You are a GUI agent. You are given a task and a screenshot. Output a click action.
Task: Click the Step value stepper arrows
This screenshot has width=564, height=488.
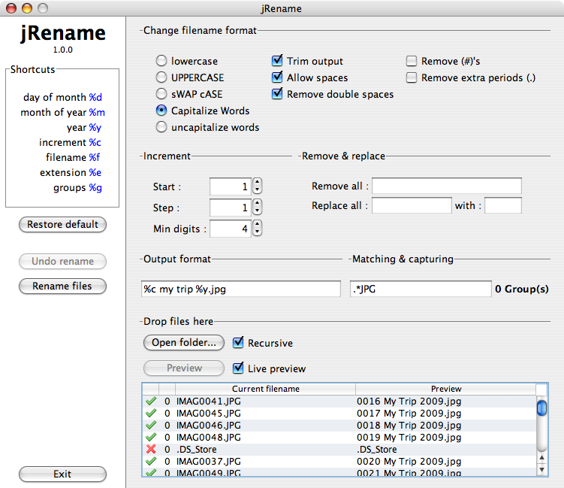pyautogui.click(x=257, y=207)
